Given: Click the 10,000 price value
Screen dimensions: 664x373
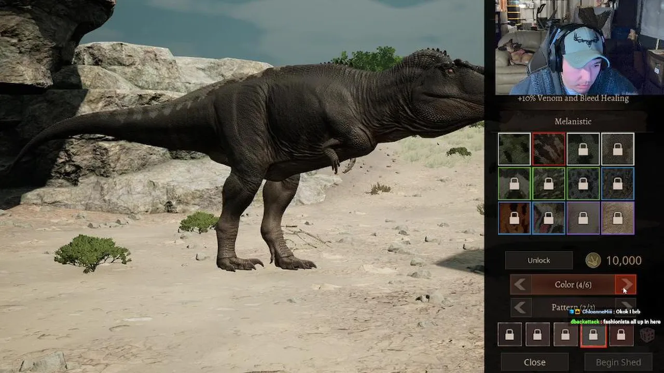Looking at the screenshot, I should tap(624, 261).
